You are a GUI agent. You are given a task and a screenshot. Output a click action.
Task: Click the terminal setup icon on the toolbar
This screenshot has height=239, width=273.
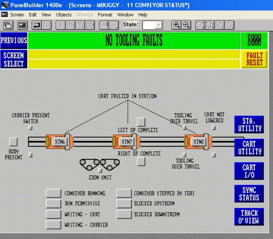[x=23, y=25]
